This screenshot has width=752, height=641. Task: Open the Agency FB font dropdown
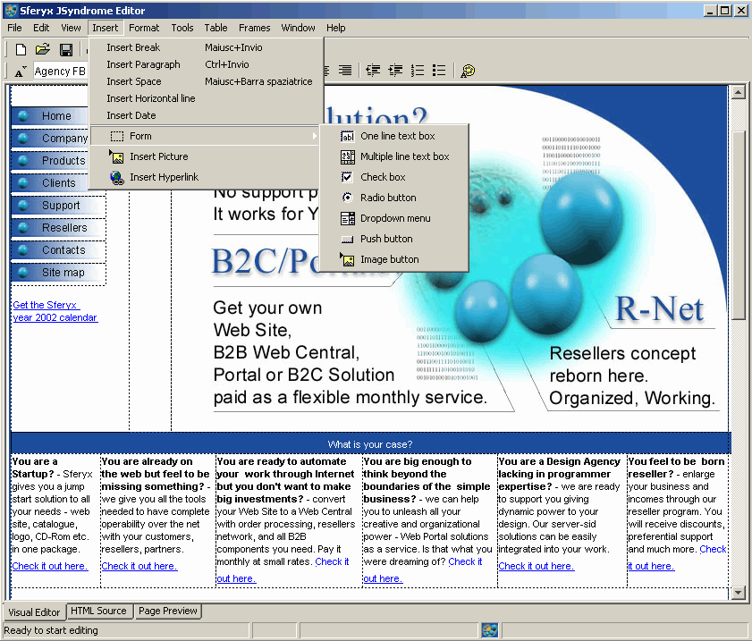click(61, 71)
